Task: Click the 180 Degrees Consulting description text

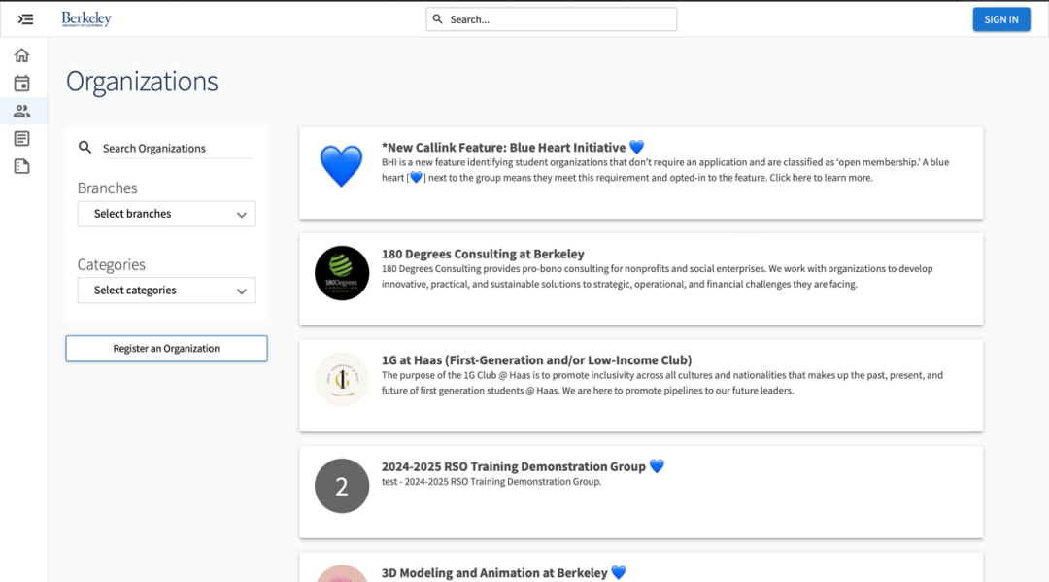Action: pos(657,276)
